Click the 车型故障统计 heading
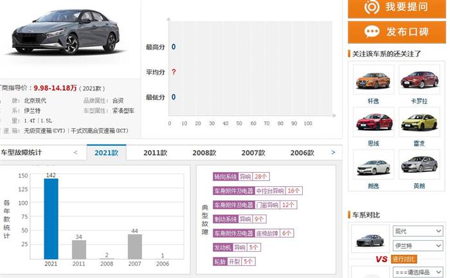The width and height of the screenshot is (450, 278). click(x=21, y=152)
